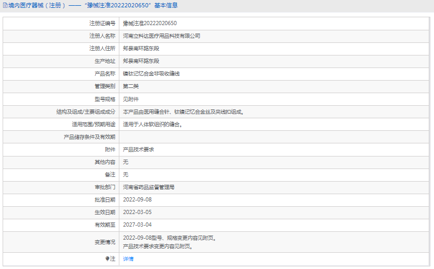Click the 结构及组成/主要组成成分 label
Image resolution: width=434 pixels, height=269 pixels.
(86, 112)
